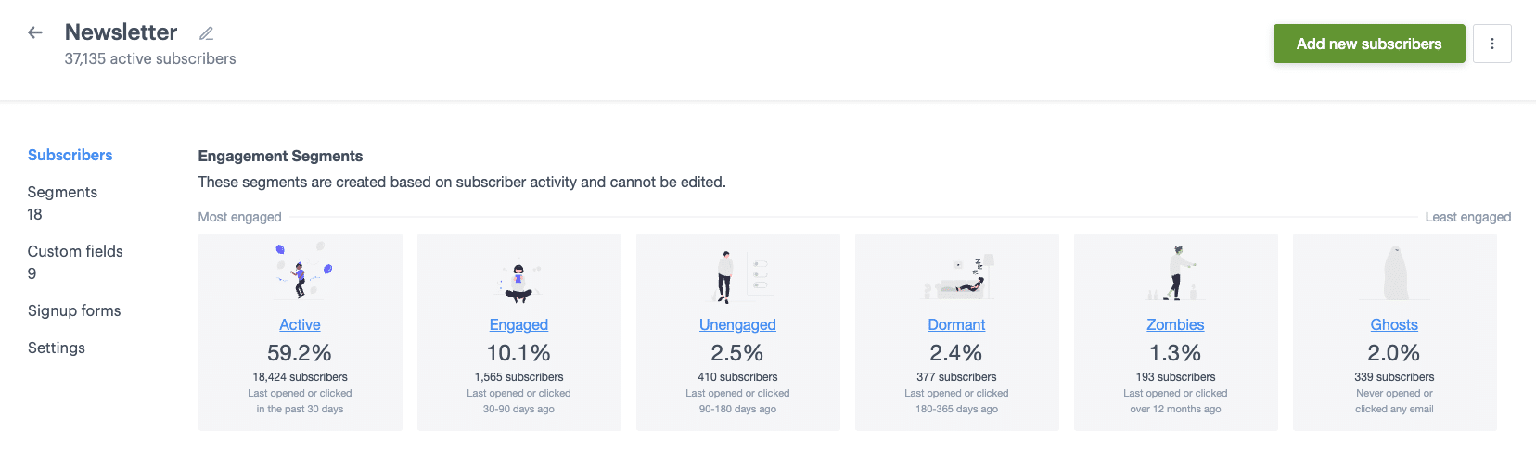
Task: Go to Segments in the sidebar
Action: [62, 192]
